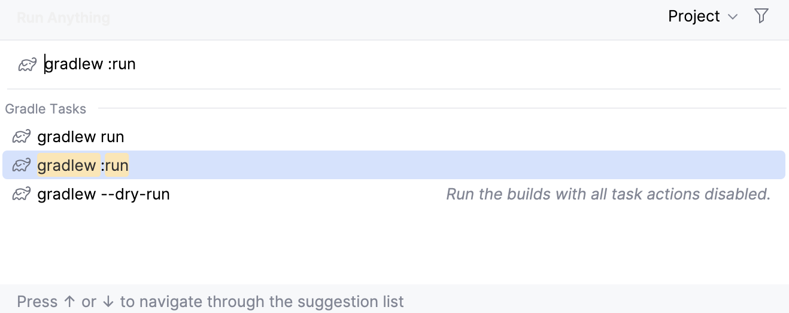Click the highlighted ":run" match in selected row
789x313 pixels.
pos(117,165)
